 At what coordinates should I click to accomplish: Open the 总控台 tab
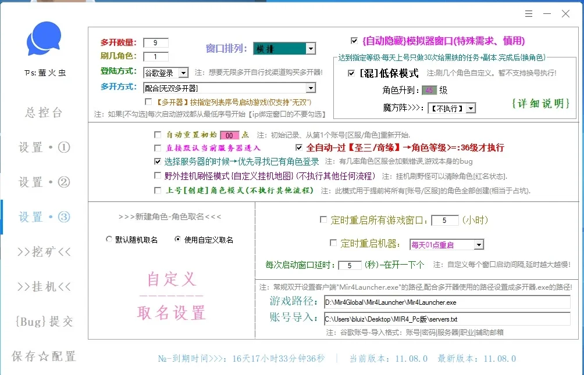(44, 112)
